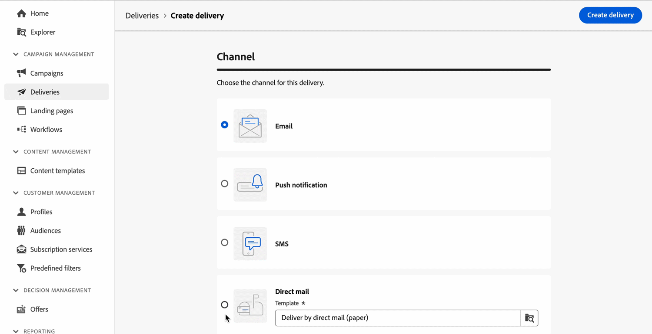Click the template browse magnifier icon
The width and height of the screenshot is (652, 334).
529,318
